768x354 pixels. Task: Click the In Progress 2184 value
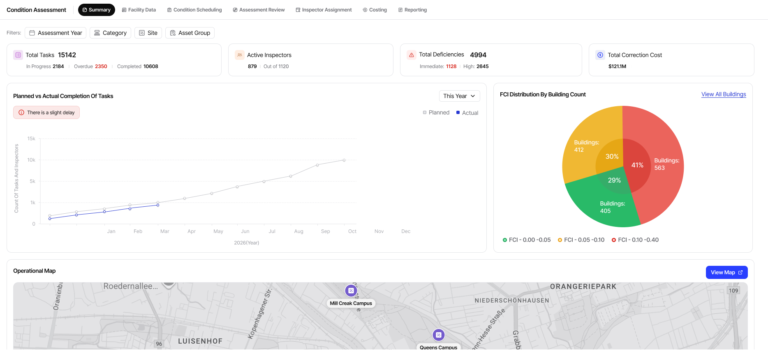point(58,66)
